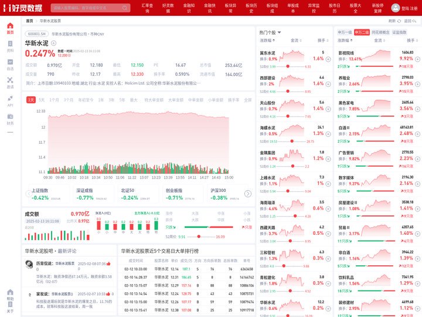Switch to the 证监指数 tab
Image resolution: width=422 pixels, height=317 pixels.
399,32
